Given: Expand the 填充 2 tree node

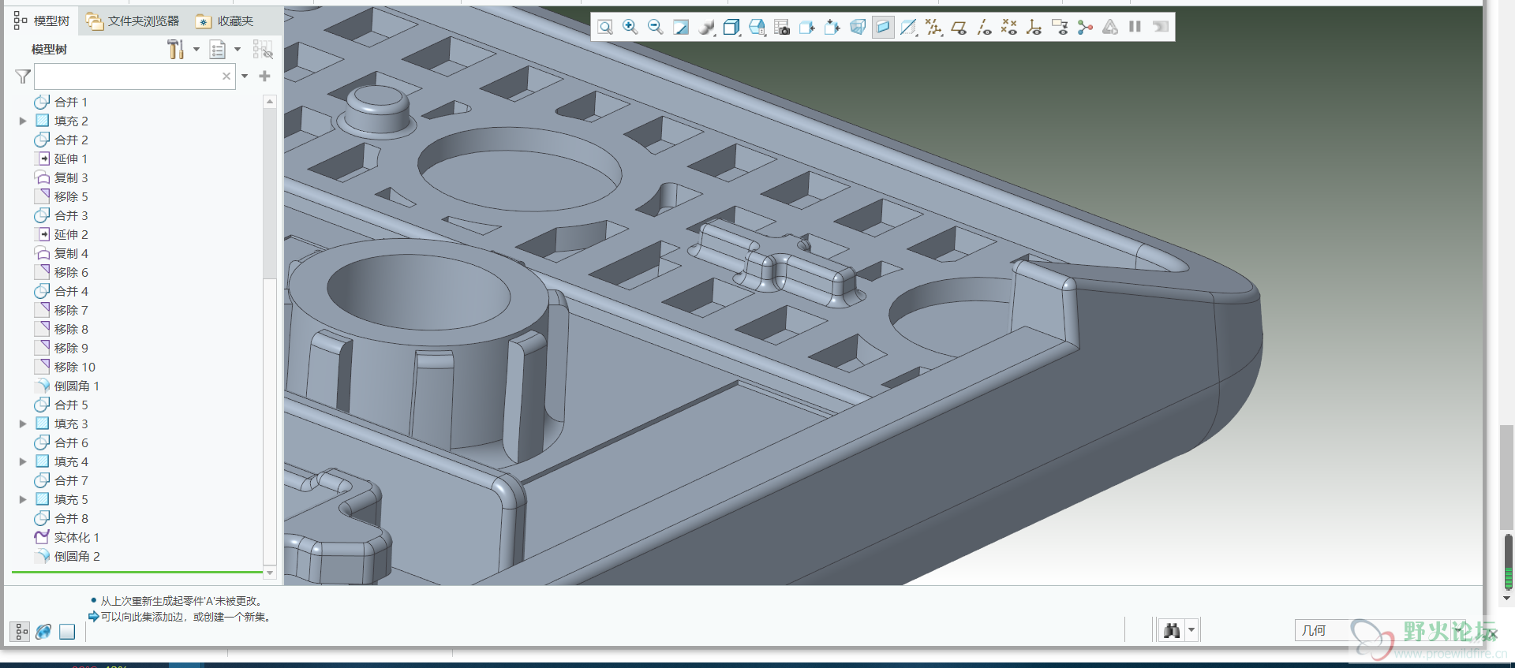Looking at the screenshot, I should coord(23,121).
